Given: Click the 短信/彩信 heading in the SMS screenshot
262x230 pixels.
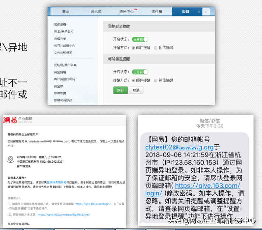Looking at the screenshot, I should click(210, 121).
